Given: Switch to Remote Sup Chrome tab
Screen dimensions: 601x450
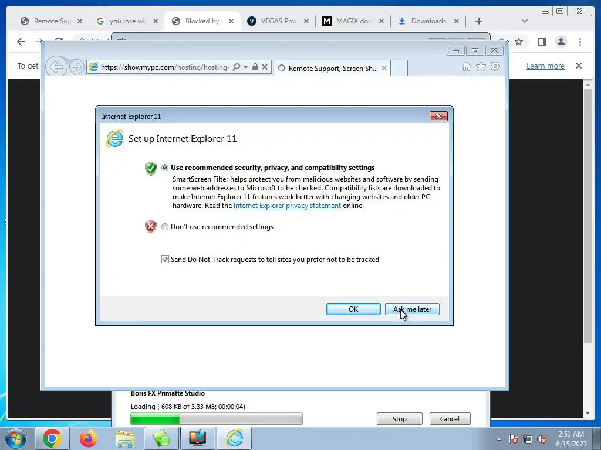Looking at the screenshot, I should point(51,21).
